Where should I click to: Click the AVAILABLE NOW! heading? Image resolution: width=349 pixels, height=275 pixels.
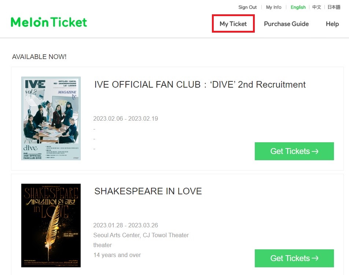(39, 57)
